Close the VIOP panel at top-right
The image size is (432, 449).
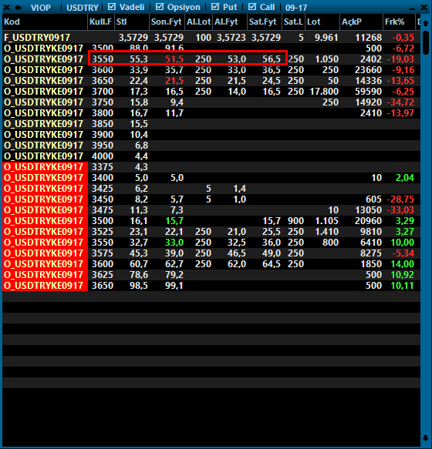point(424,7)
